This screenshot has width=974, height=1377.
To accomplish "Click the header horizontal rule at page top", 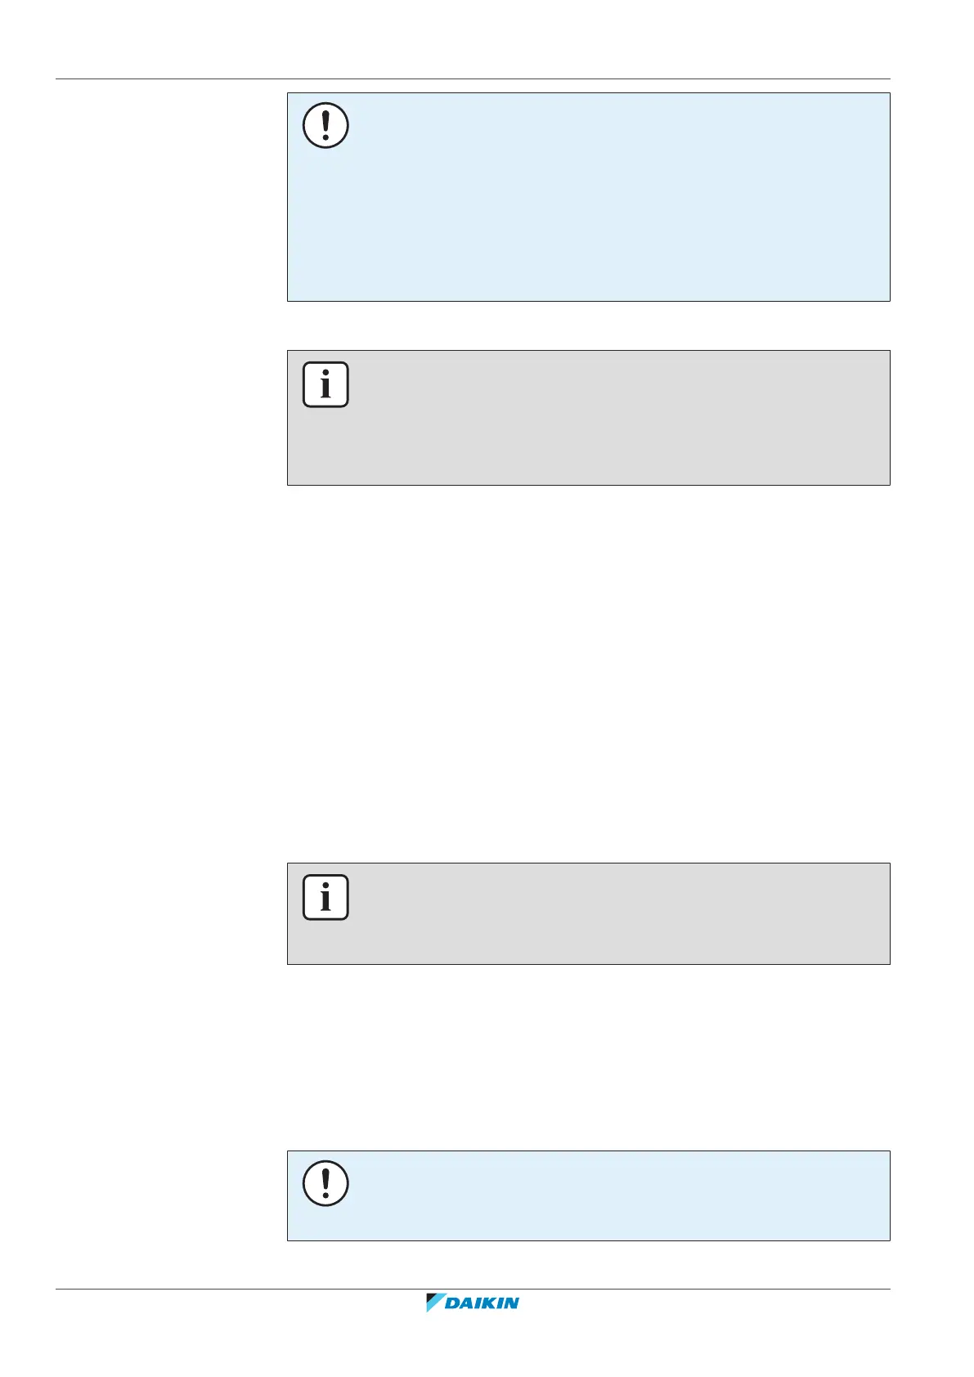I will pyautogui.click(x=473, y=79).
